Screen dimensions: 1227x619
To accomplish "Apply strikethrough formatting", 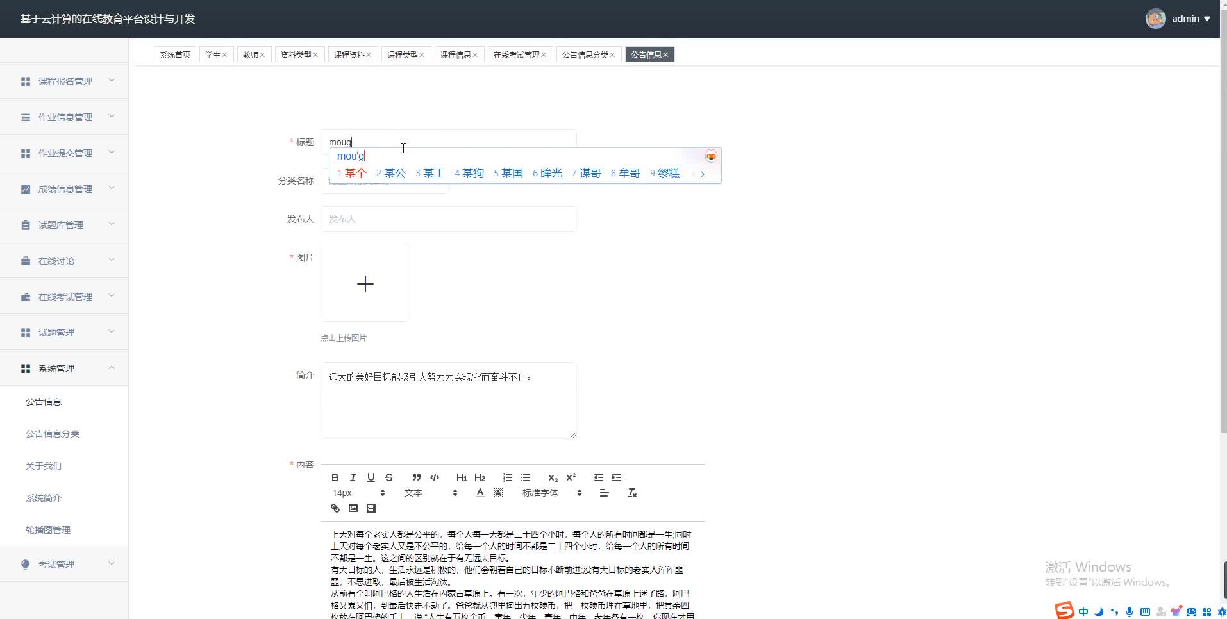I will coord(388,477).
